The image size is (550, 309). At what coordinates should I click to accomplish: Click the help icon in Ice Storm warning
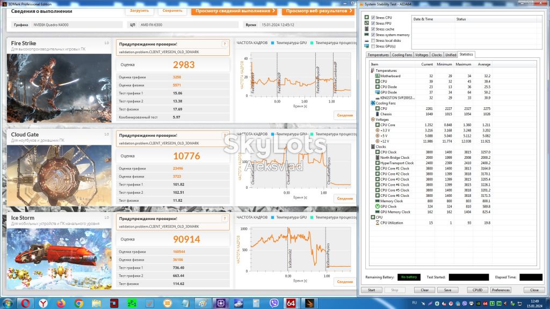225,219
